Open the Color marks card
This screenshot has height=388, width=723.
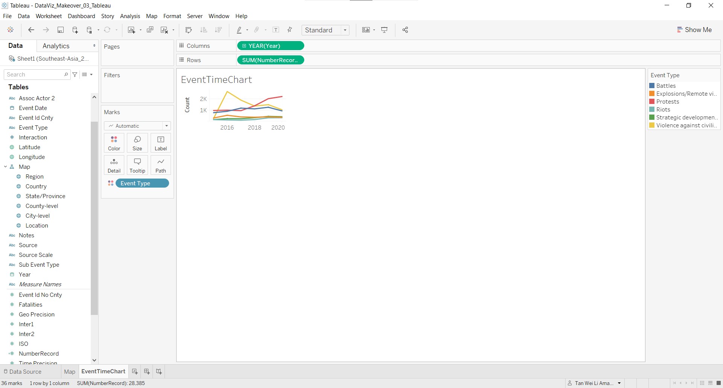114,143
